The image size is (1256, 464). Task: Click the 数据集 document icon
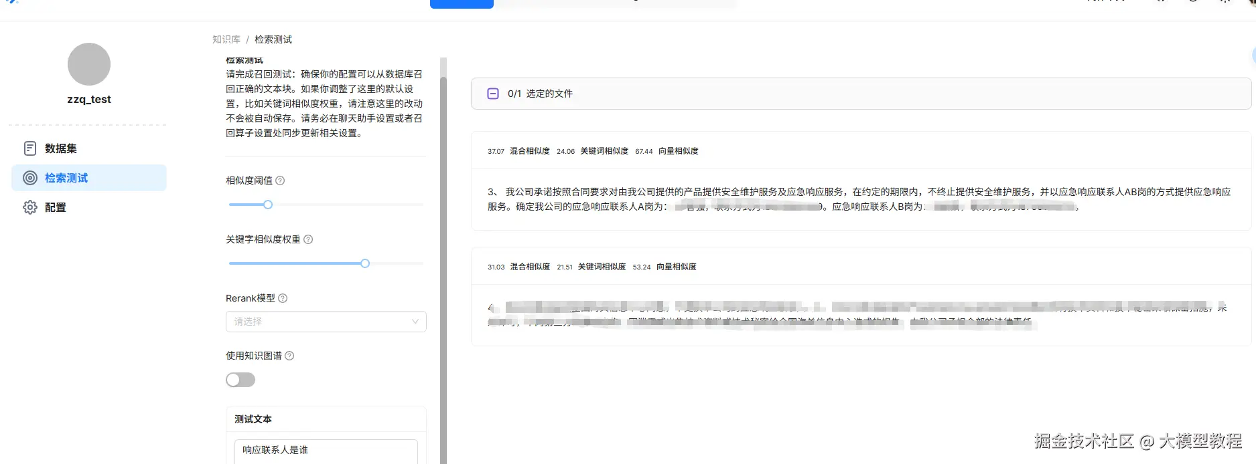[x=30, y=148]
